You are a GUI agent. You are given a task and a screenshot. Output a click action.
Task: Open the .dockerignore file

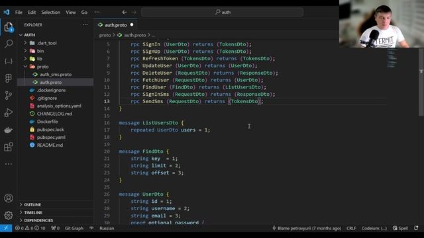(52, 90)
